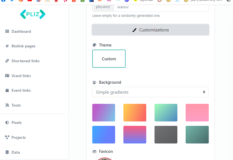
Task: Click the URL alias field containing wanov
Action: [161, 7]
